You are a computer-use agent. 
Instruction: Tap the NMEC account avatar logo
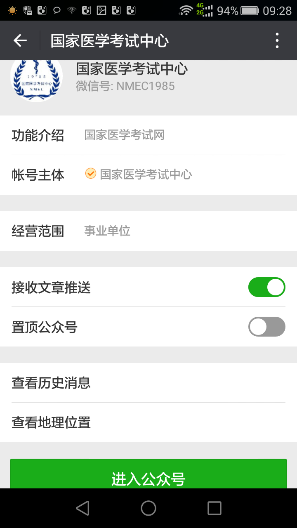point(36,78)
